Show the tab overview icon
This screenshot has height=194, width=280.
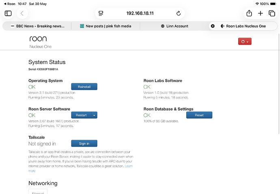pyautogui.click(x=272, y=13)
